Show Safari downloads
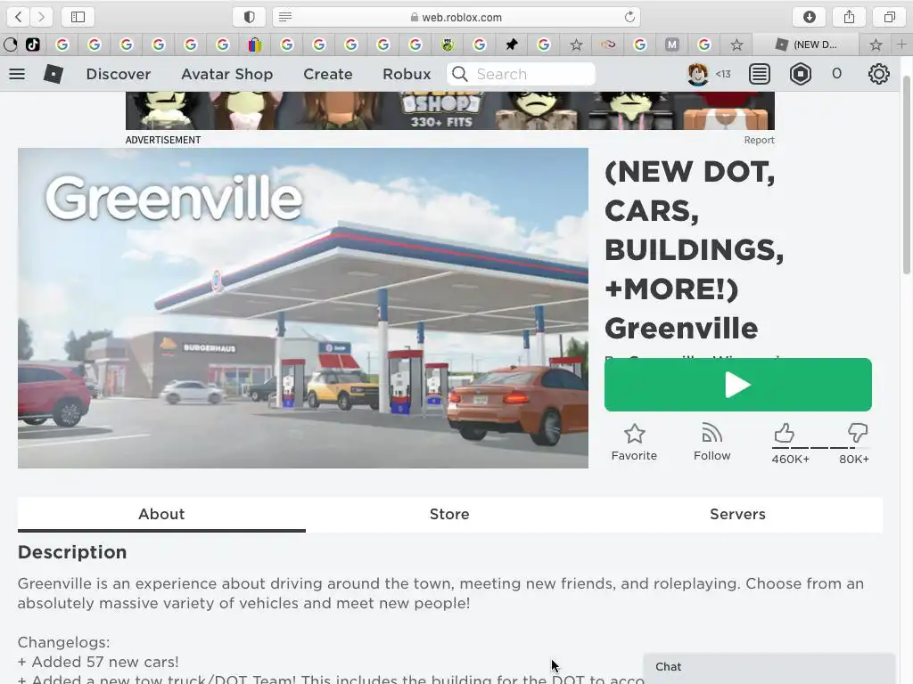 point(810,17)
